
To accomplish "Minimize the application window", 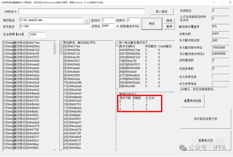I will click(x=214, y=3).
